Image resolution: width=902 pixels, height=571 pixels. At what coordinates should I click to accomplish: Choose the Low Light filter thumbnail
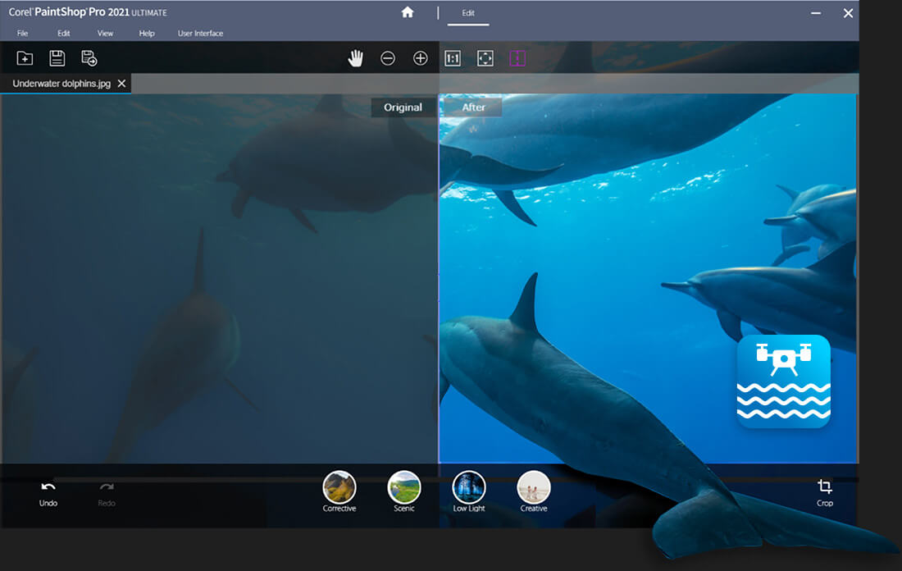tap(469, 487)
